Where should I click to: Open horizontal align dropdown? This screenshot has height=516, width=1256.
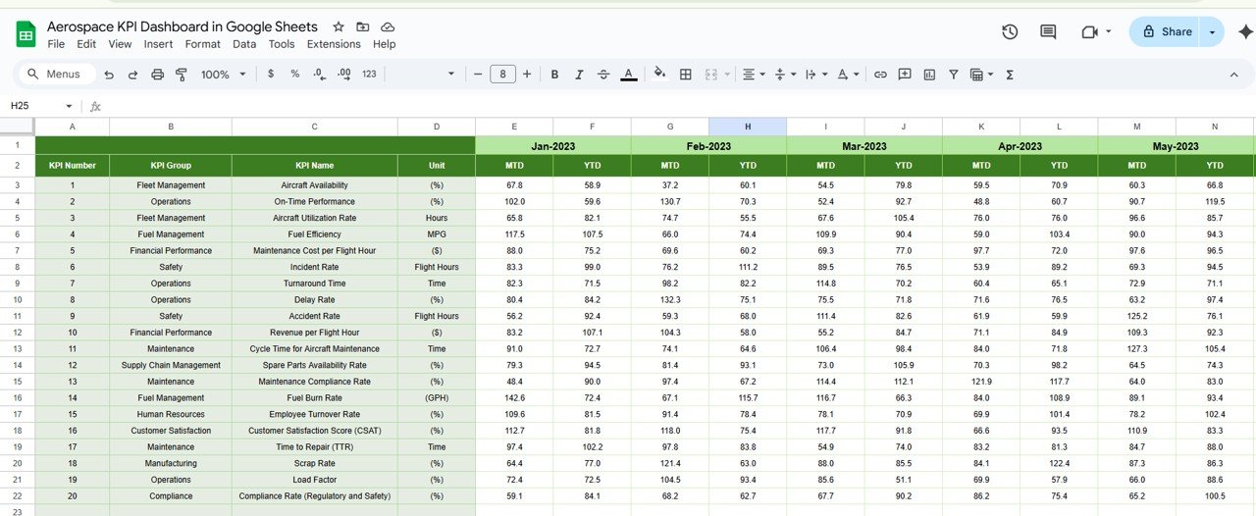(x=753, y=75)
